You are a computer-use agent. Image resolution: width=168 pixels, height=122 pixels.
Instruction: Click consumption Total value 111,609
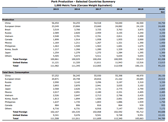point(97,119)
